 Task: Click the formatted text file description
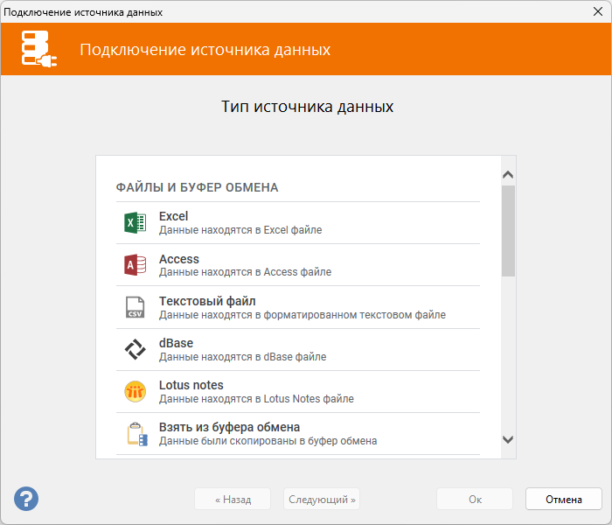click(x=303, y=315)
